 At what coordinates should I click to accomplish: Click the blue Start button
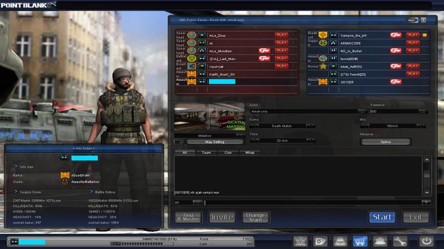pyautogui.click(x=382, y=217)
